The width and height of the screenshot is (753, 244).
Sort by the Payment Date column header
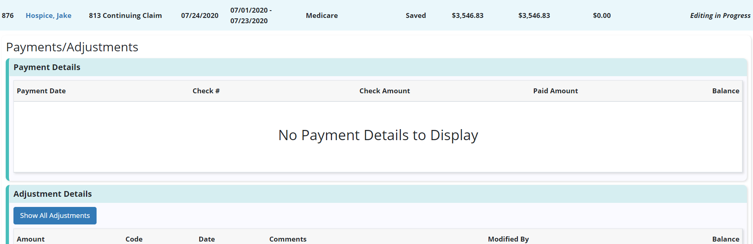point(41,91)
